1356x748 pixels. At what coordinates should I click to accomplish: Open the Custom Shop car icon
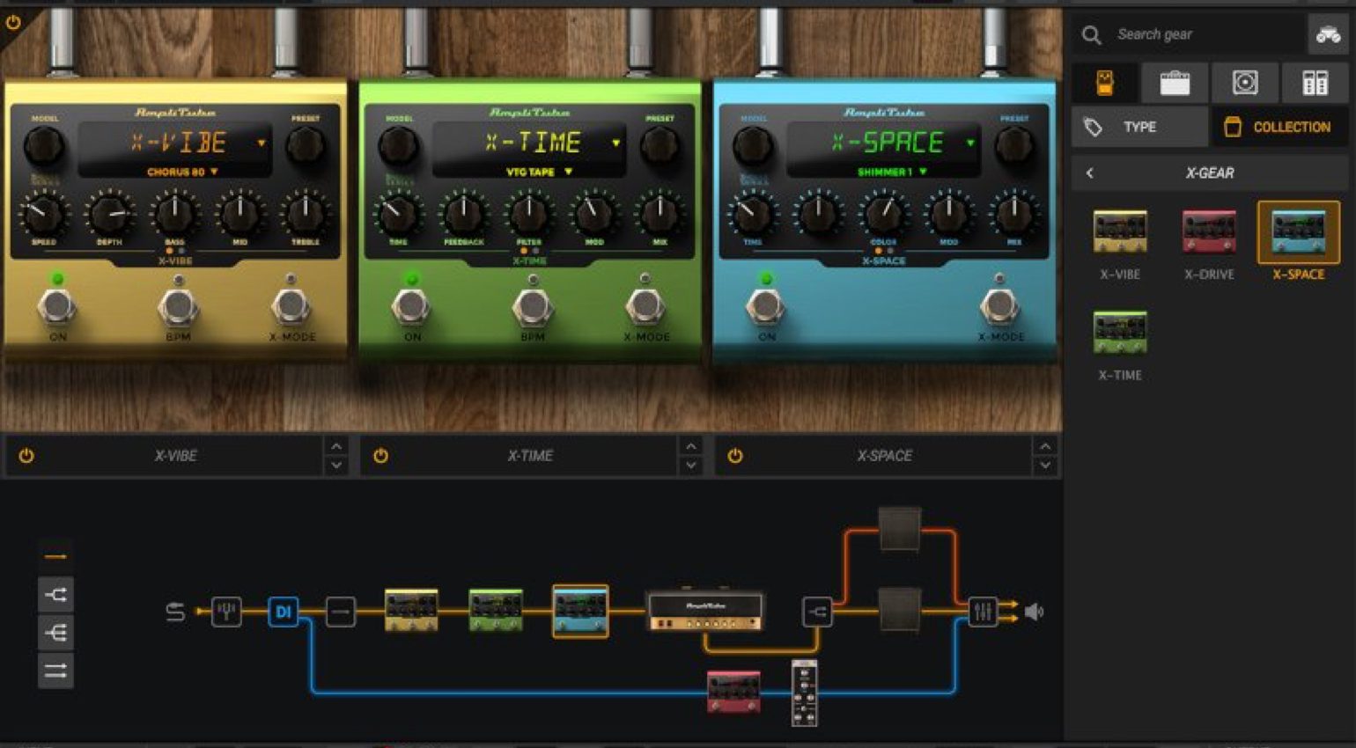1328,35
